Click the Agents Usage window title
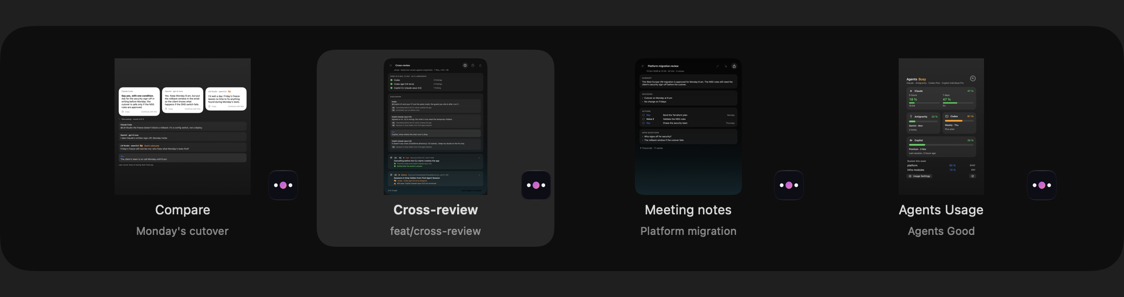The width and height of the screenshot is (1124, 297). pyautogui.click(x=941, y=210)
